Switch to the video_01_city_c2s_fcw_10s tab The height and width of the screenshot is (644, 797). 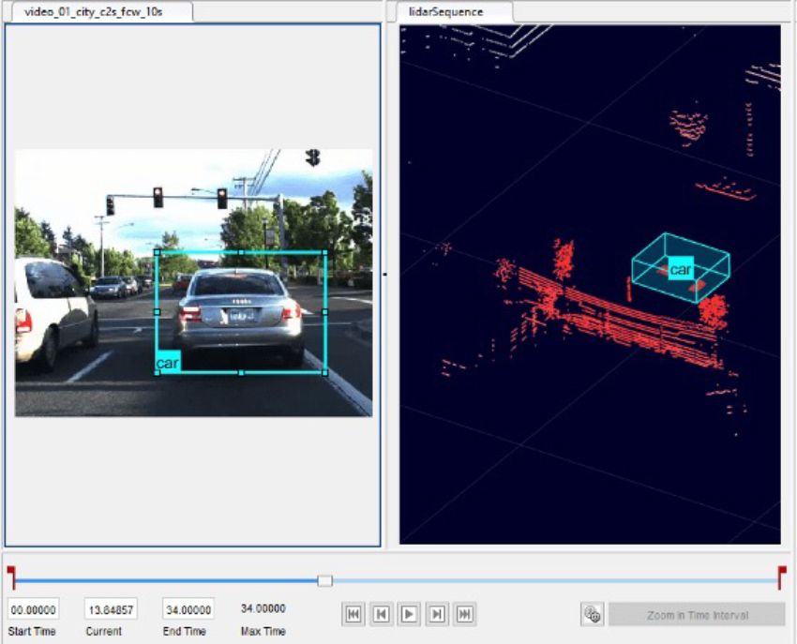coord(96,13)
